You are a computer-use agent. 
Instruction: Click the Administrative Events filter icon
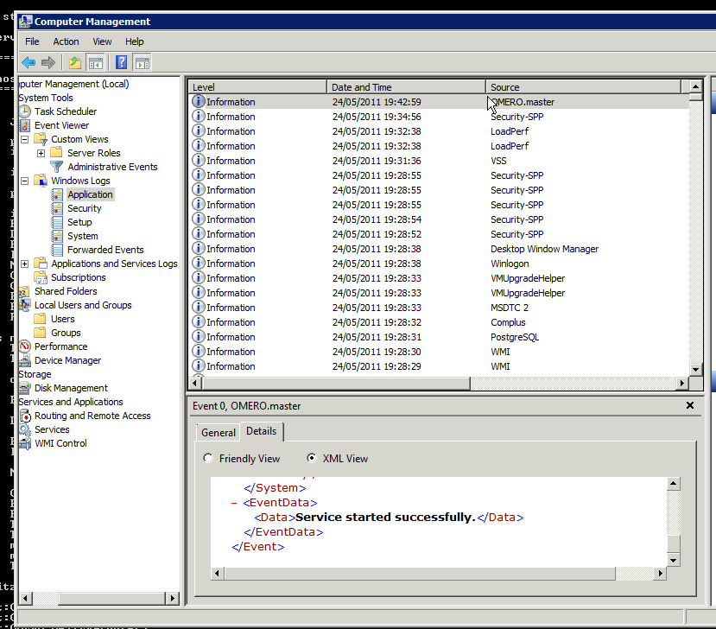[x=57, y=167]
